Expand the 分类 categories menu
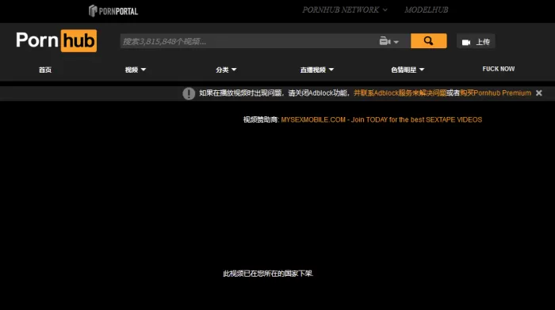This screenshot has width=555, height=310. pyautogui.click(x=226, y=70)
